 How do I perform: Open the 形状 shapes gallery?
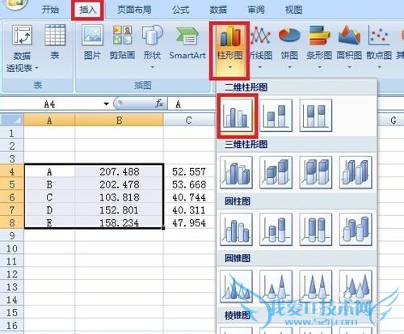[152, 47]
